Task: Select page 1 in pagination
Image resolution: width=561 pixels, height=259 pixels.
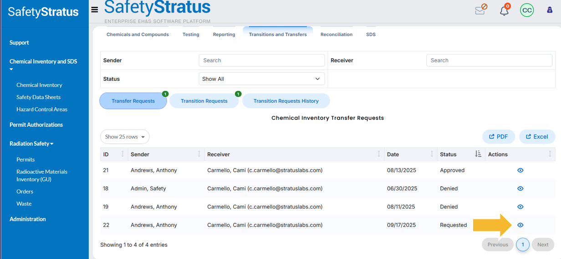Action: [523, 244]
